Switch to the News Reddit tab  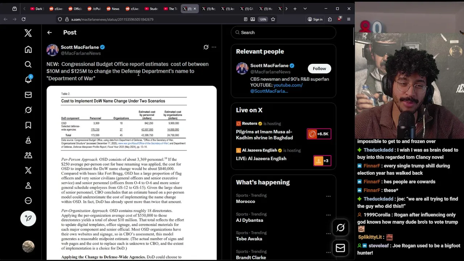[x=113, y=9]
